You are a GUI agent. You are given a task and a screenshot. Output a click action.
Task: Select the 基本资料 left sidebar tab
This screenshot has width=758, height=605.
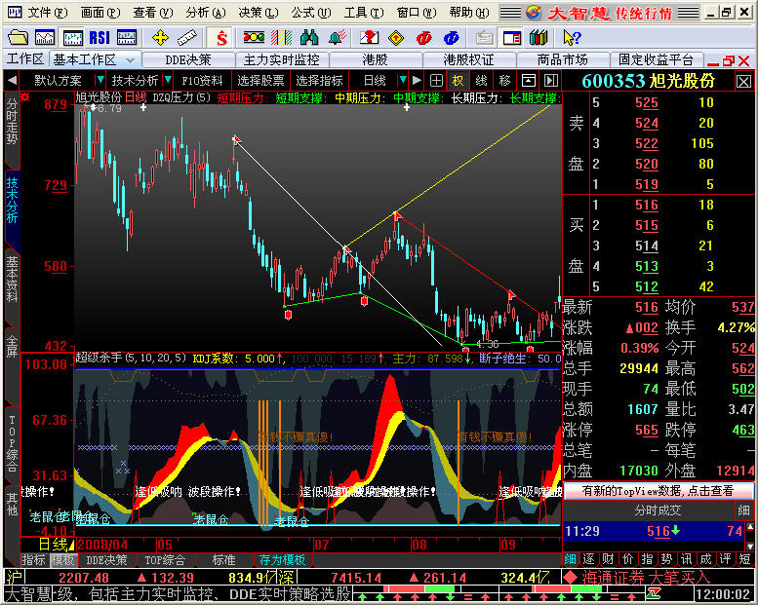12,279
